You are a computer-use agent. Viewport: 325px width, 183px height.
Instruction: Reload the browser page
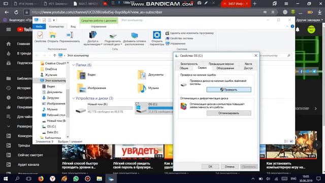pyautogui.click(x=16, y=12)
